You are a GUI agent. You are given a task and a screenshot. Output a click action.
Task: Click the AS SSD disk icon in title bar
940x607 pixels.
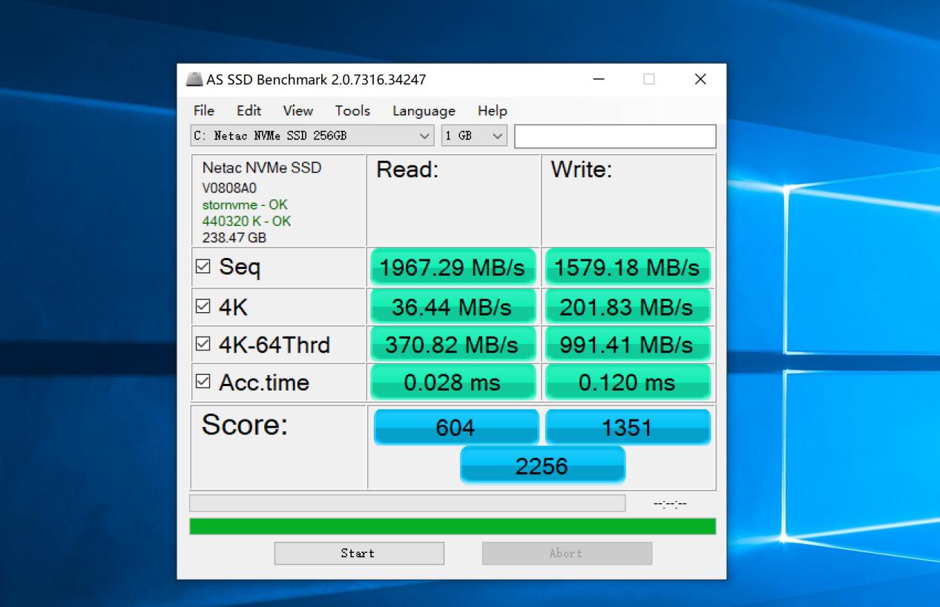tap(195, 79)
